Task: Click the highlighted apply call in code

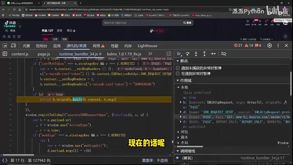Action: tap(77, 99)
